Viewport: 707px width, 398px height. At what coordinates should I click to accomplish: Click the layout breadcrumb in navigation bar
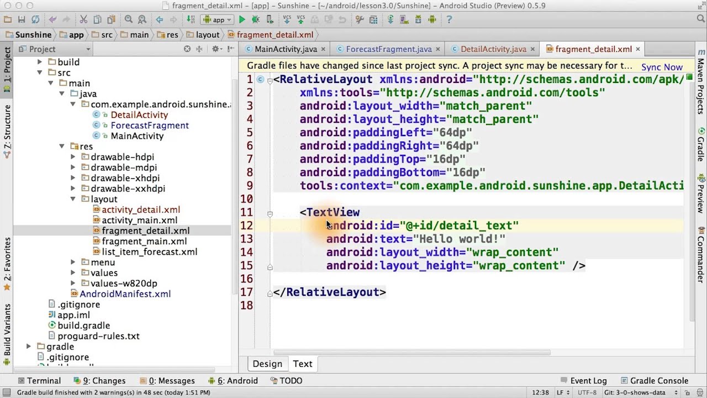(203, 34)
